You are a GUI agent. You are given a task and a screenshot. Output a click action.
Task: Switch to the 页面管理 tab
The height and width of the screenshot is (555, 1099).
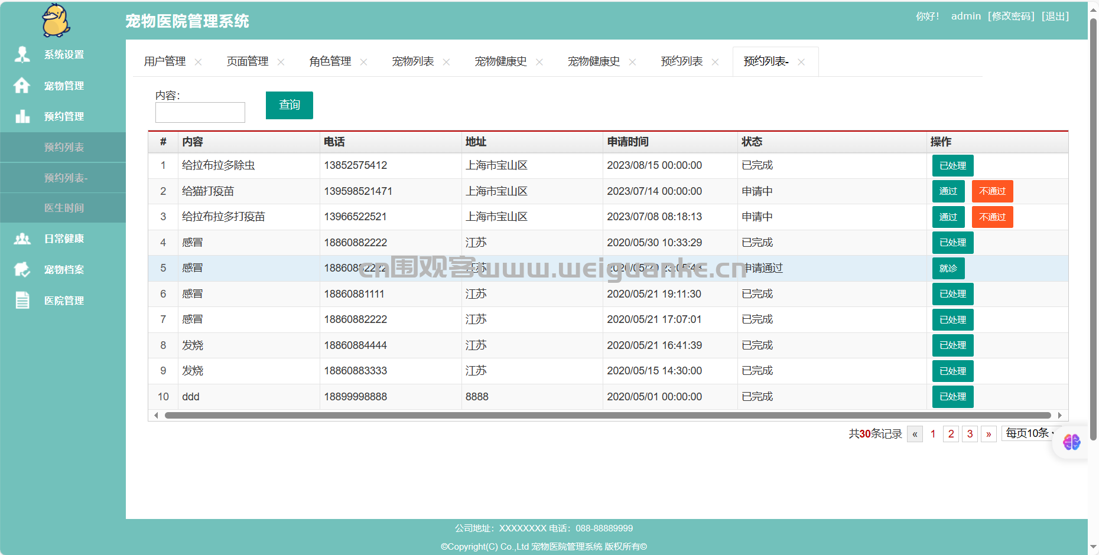(x=248, y=61)
